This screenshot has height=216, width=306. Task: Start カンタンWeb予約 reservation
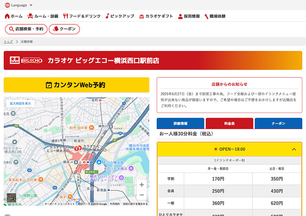point(76,85)
